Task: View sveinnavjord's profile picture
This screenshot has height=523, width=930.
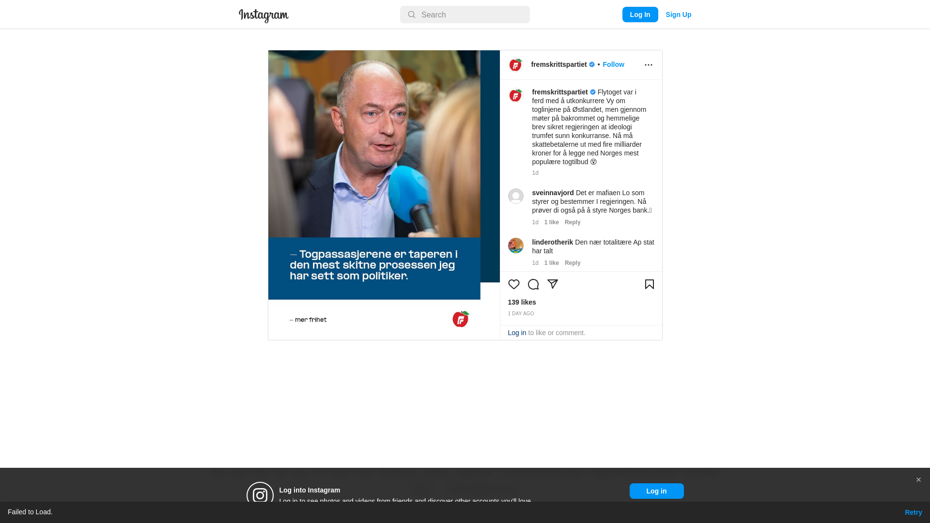Action: pos(515,196)
